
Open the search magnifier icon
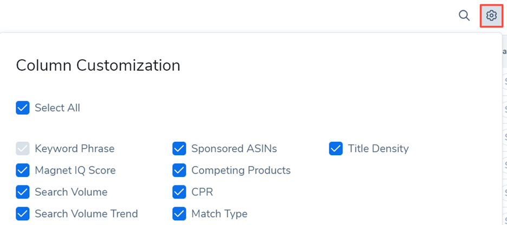point(464,16)
